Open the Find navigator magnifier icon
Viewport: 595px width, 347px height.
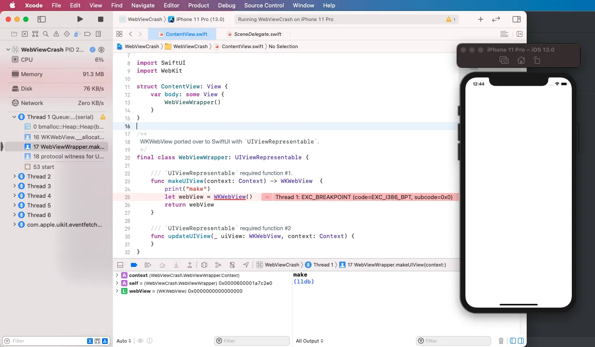coord(46,34)
